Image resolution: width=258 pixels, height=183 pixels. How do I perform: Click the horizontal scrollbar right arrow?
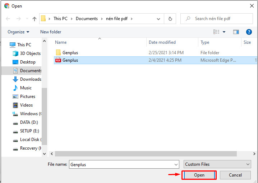pos(254,154)
